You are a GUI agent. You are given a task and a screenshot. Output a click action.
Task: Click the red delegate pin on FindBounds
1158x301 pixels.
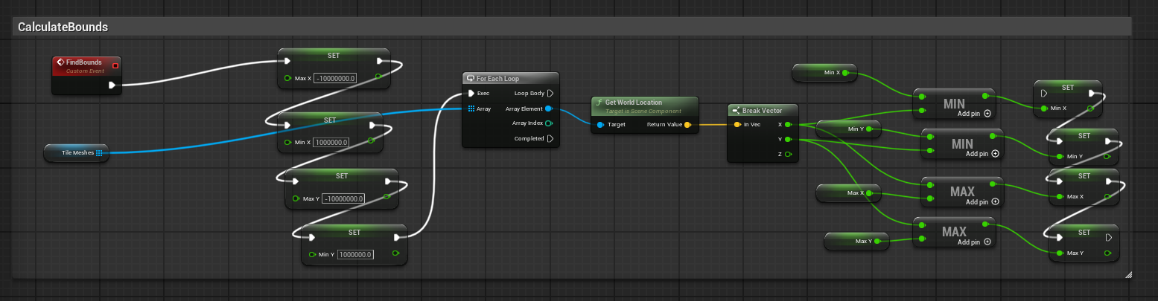pos(115,65)
